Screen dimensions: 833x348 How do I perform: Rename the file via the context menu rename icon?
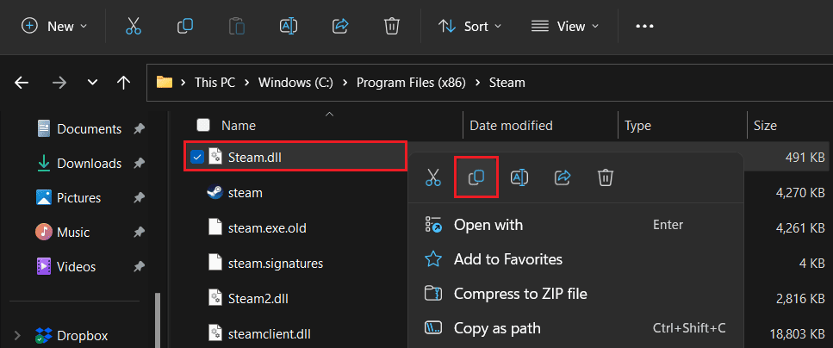(519, 177)
